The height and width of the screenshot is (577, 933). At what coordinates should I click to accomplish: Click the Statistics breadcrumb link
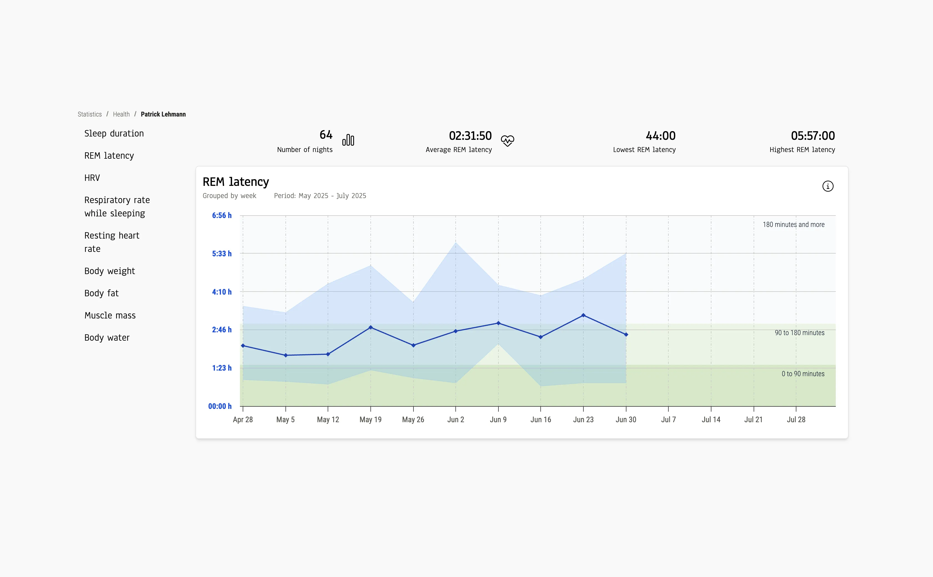coord(89,114)
